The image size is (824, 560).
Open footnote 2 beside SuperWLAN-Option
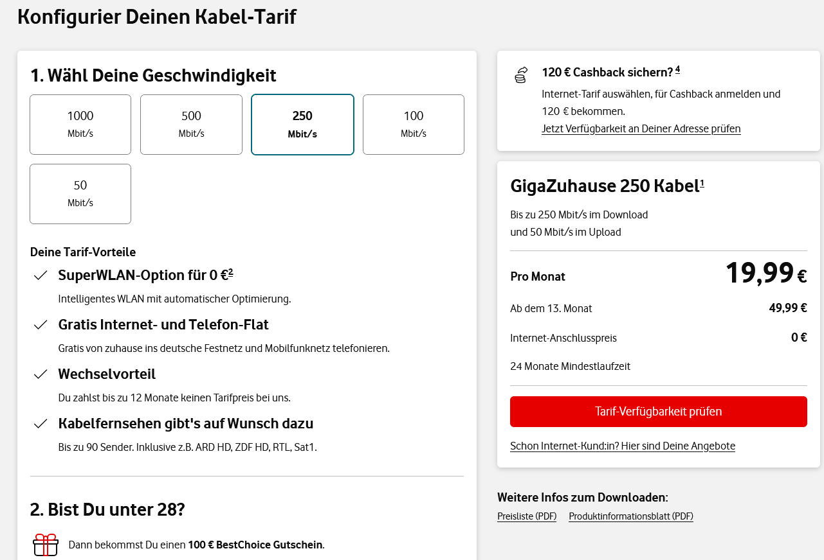click(x=230, y=272)
